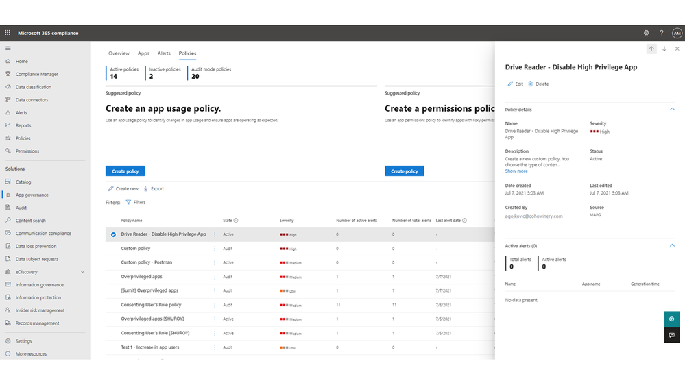
Task: Open Insider risk management in sidebar
Action: pyautogui.click(x=40, y=310)
